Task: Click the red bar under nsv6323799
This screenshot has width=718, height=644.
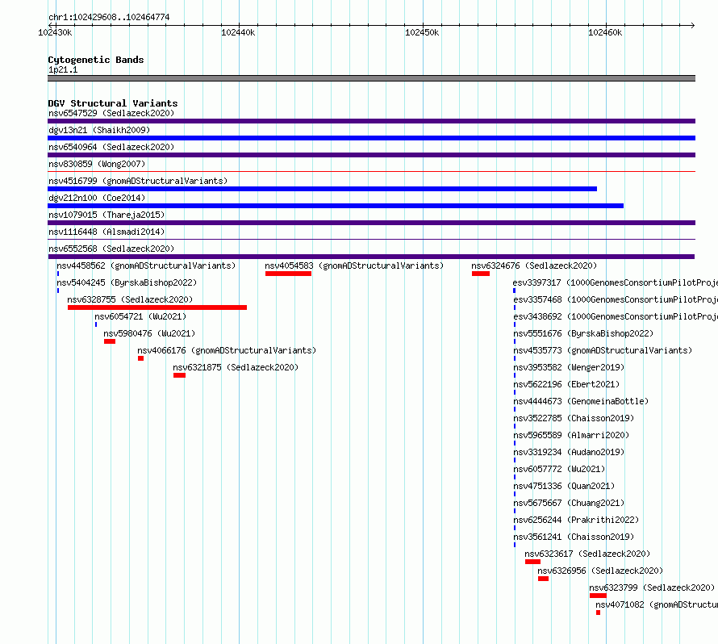Action: 598,596
